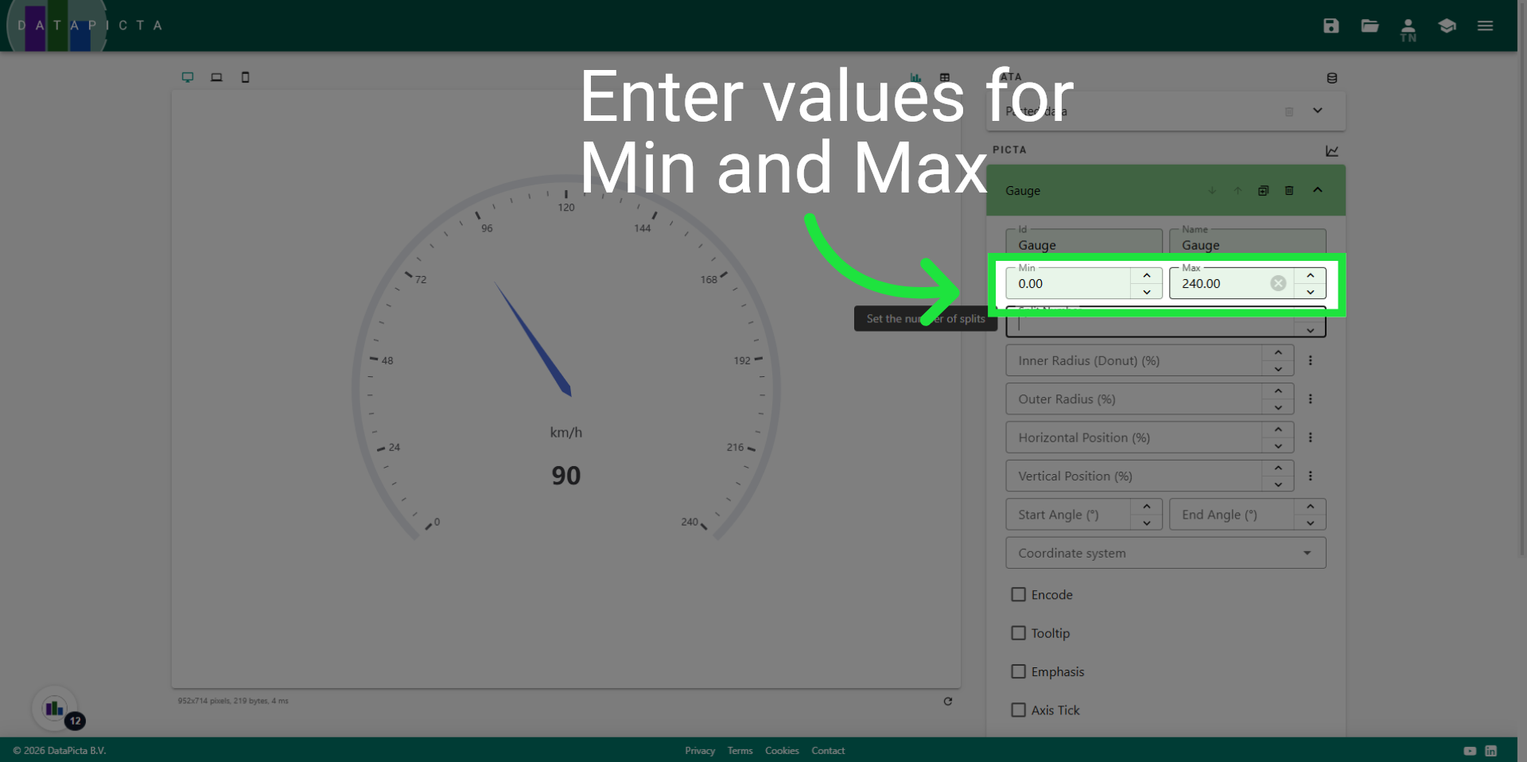The width and height of the screenshot is (1527, 762).
Task: Decrease the Max value
Action: click(1310, 292)
